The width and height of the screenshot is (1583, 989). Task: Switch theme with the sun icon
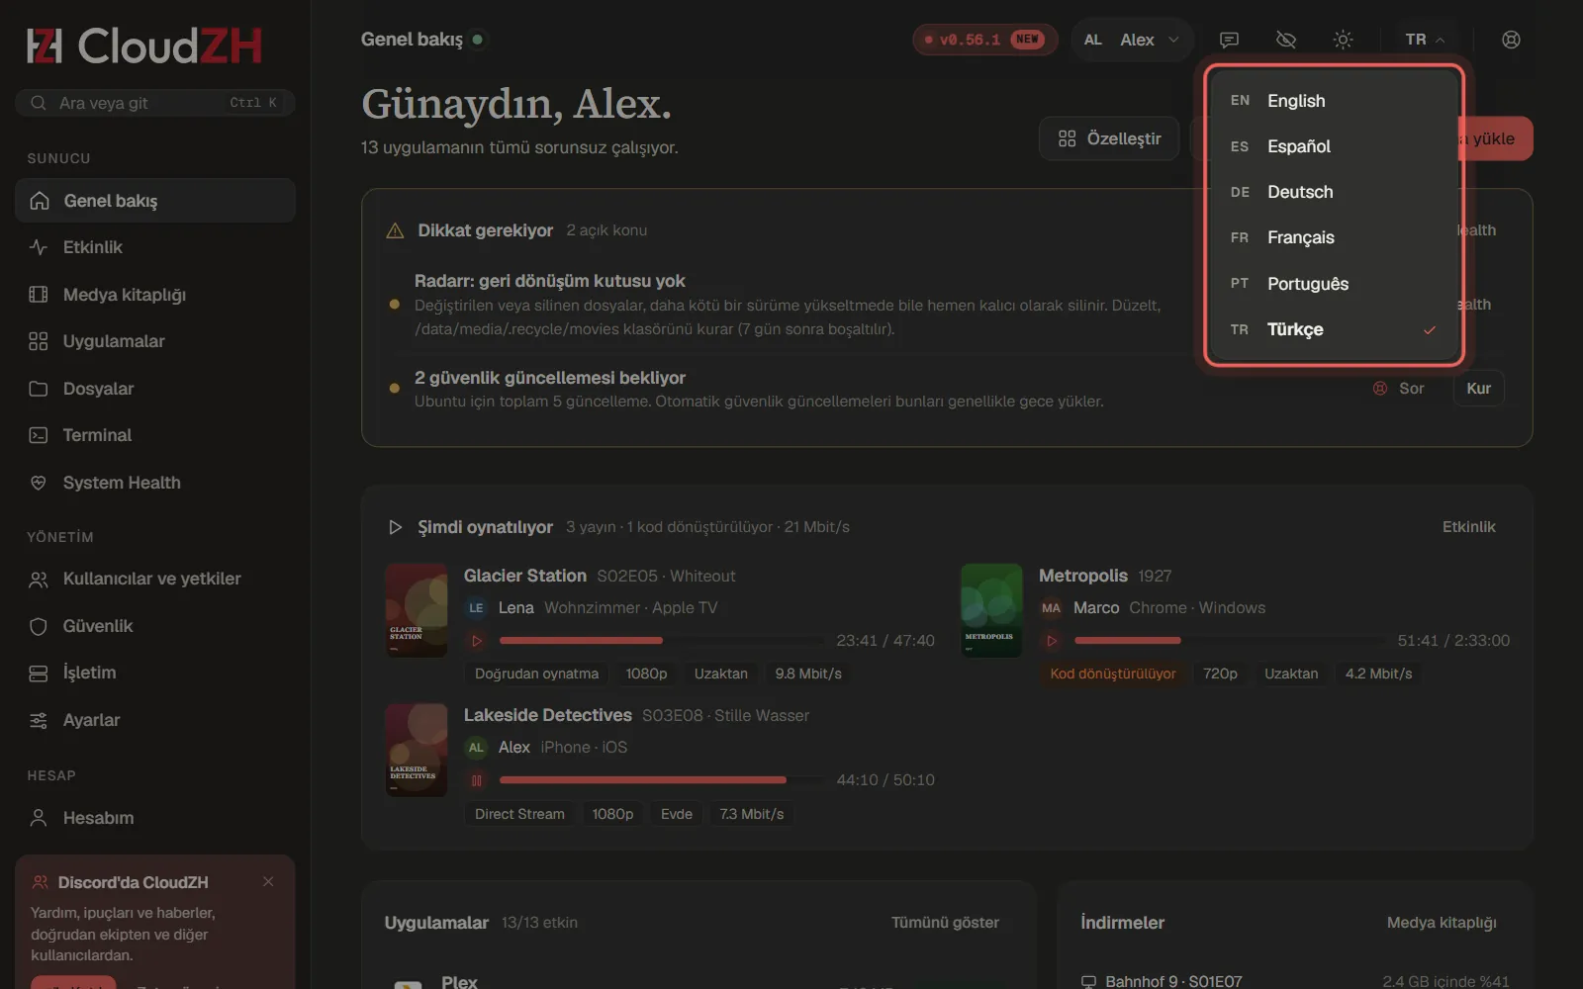[x=1343, y=40]
